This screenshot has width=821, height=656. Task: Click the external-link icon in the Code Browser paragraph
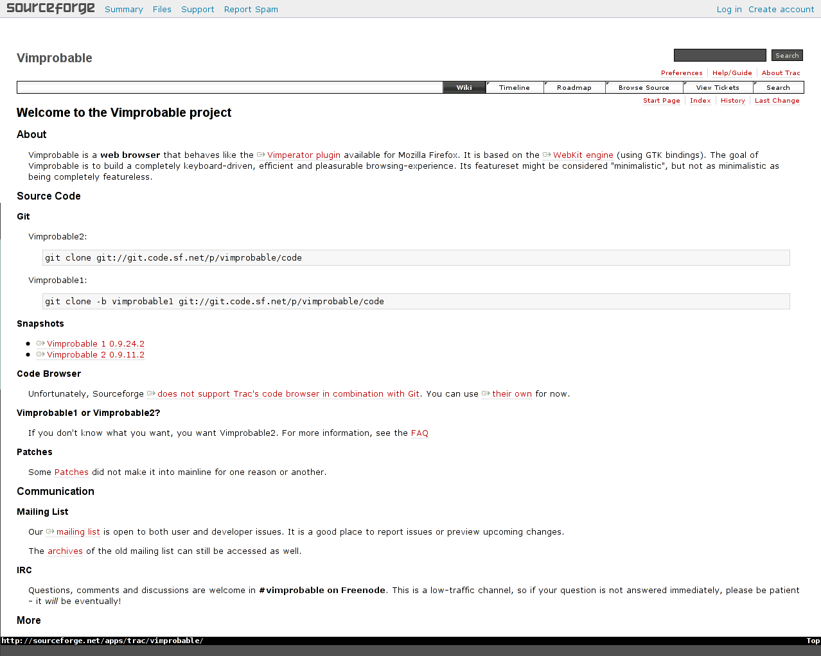151,393
